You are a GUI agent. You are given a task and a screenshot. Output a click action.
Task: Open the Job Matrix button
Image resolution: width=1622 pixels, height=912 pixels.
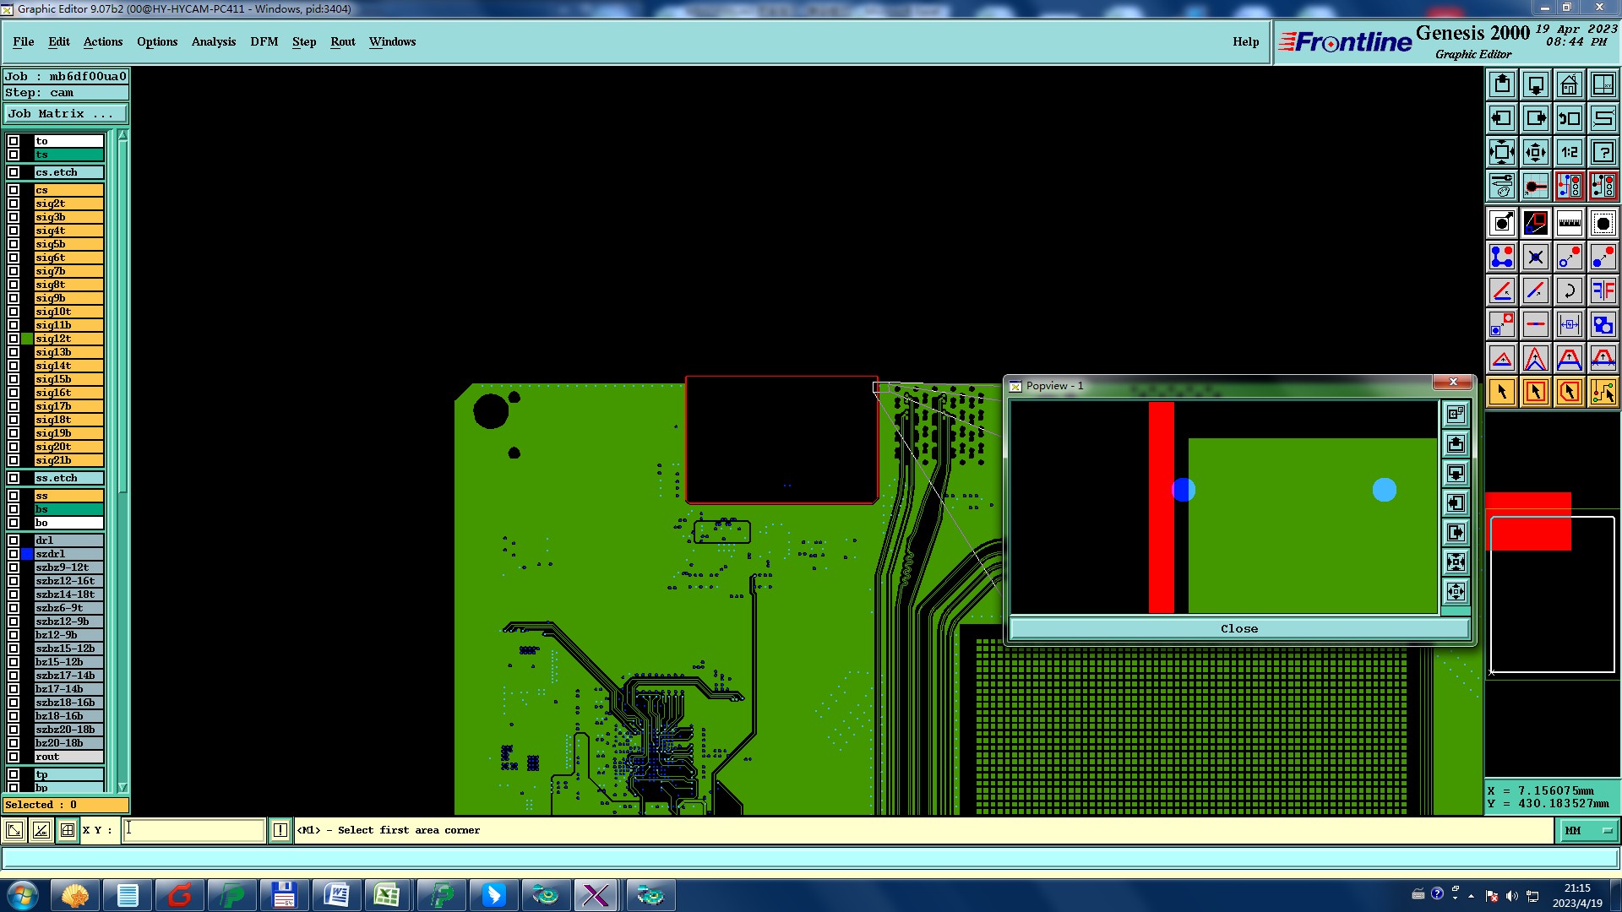pos(66,113)
